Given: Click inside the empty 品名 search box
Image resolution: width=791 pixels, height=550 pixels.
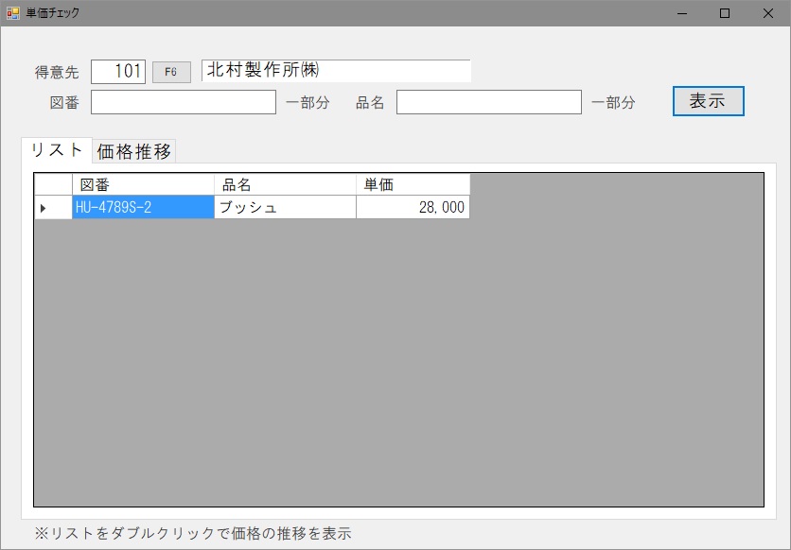Looking at the screenshot, I should (488, 101).
